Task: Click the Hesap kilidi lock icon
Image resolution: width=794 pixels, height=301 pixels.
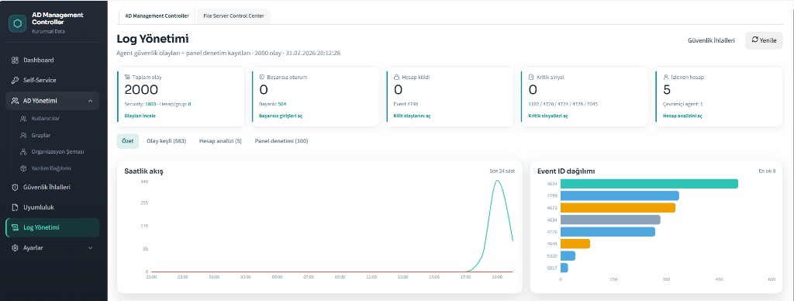Action: pyautogui.click(x=396, y=78)
